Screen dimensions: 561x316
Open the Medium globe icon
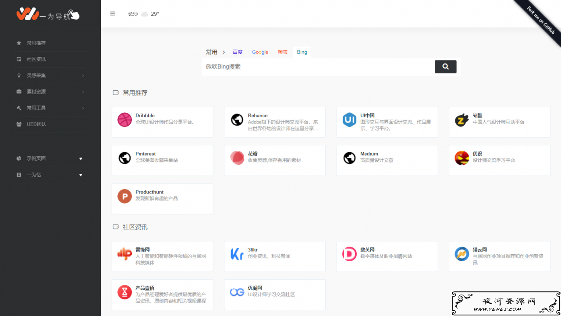coord(349,158)
